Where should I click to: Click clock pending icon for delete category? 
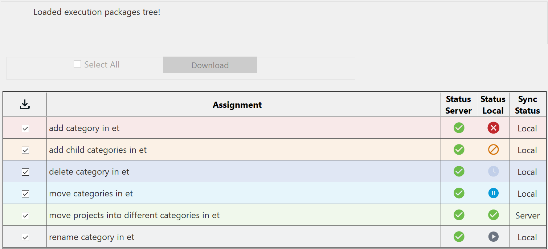coord(493,171)
